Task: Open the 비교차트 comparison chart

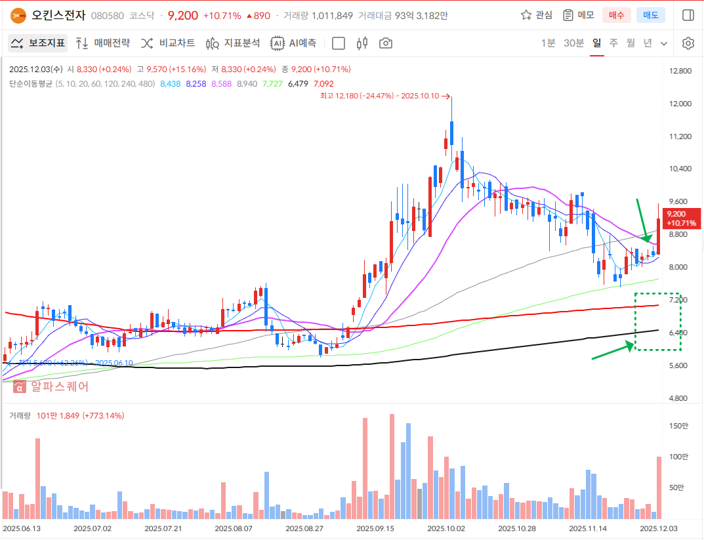Action: (168, 43)
